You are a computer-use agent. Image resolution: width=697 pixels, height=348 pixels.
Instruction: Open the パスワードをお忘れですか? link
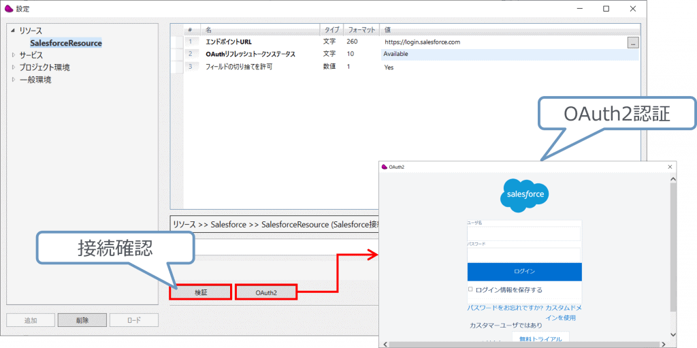pos(504,309)
